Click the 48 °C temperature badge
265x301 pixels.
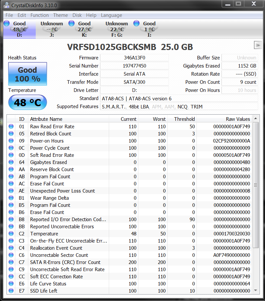point(27,102)
